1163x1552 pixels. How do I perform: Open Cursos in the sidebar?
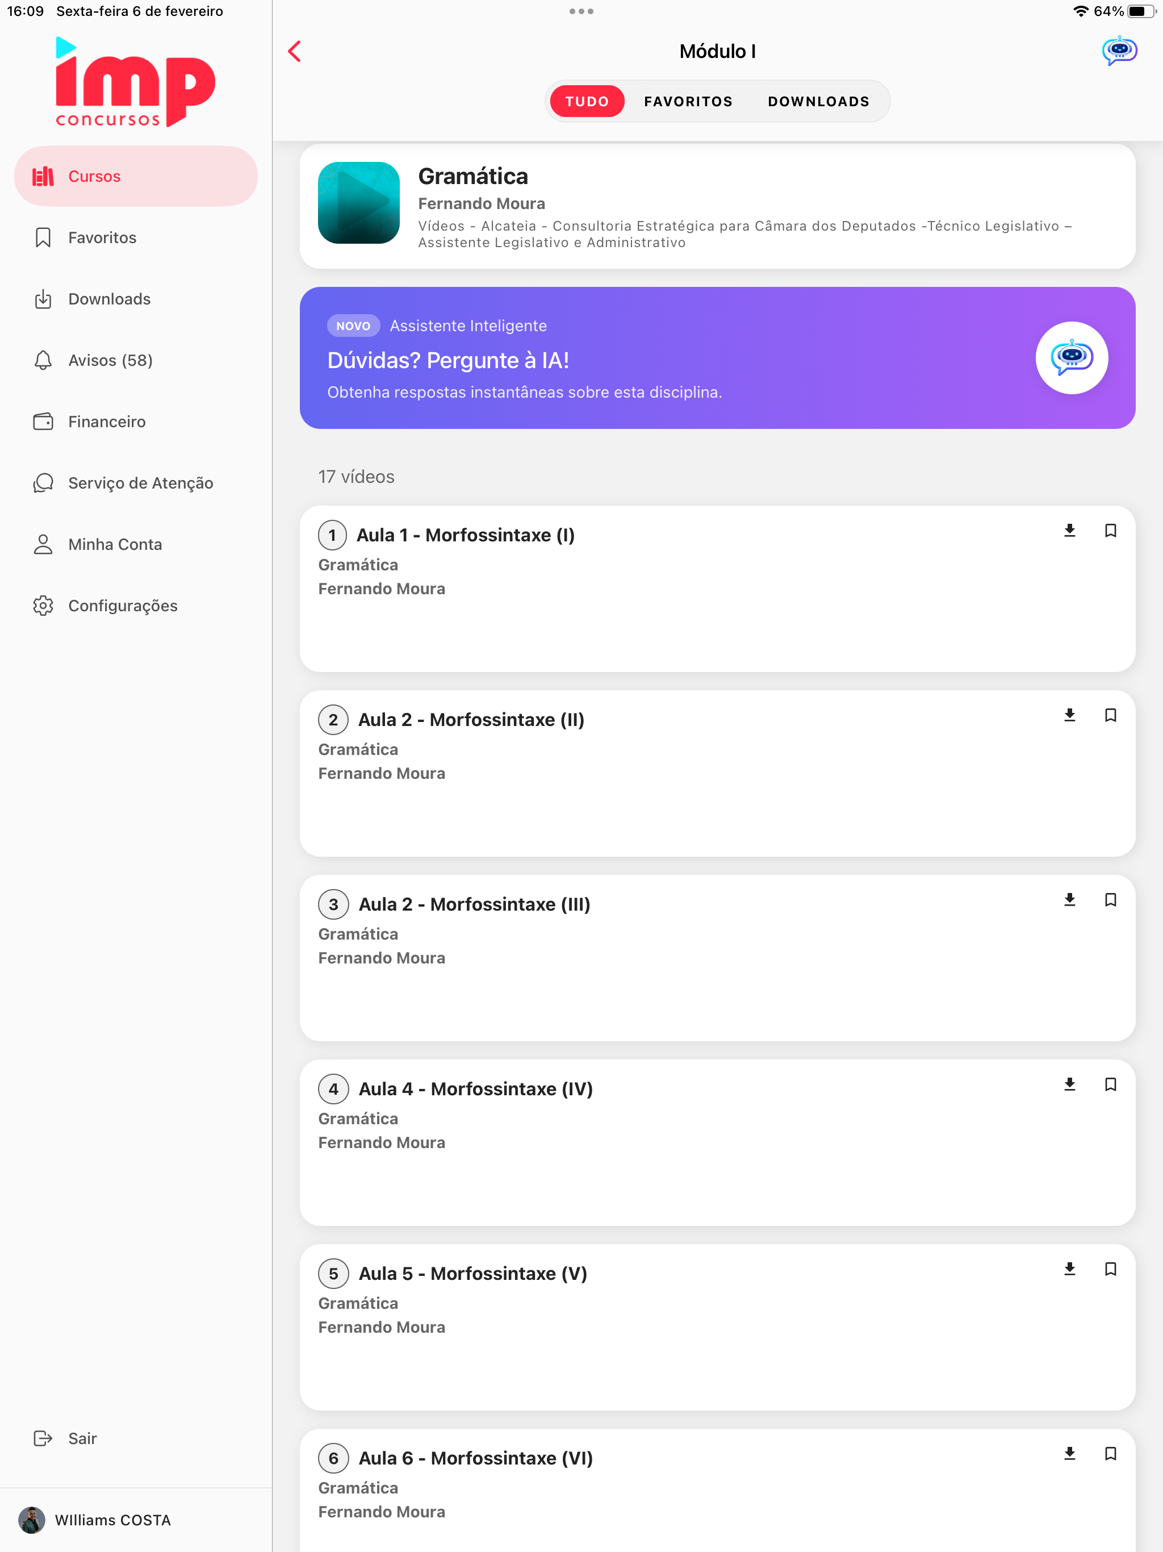(x=136, y=176)
